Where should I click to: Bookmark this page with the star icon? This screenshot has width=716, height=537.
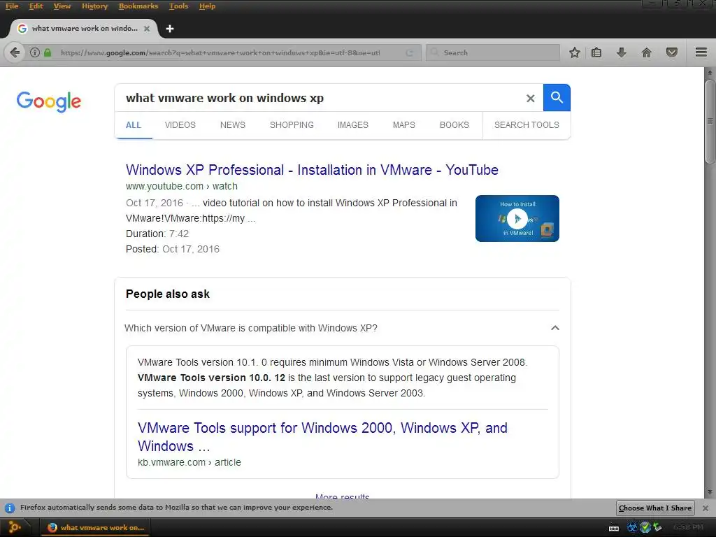pyautogui.click(x=575, y=52)
